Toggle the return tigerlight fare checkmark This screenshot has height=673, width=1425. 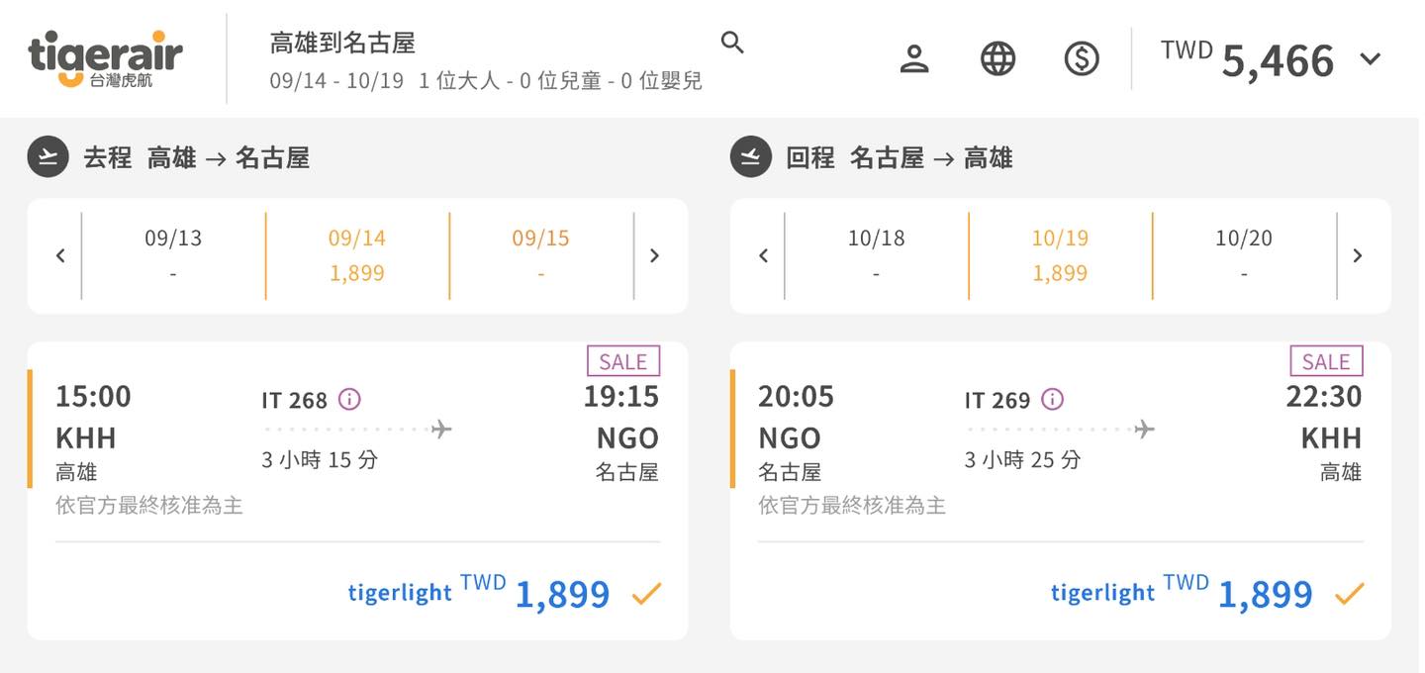coord(1349,593)
